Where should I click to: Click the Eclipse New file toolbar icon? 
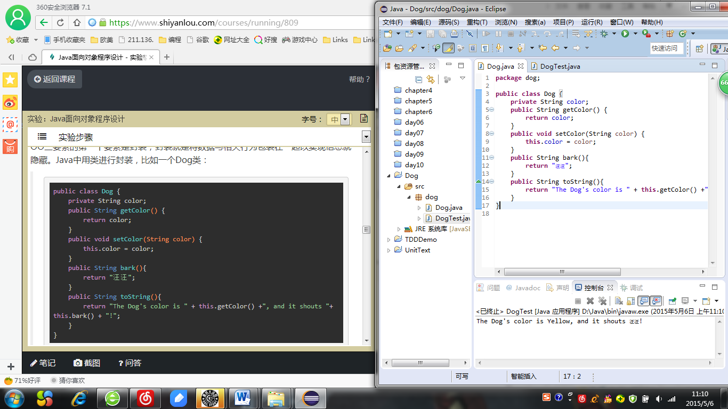point(387,34)
